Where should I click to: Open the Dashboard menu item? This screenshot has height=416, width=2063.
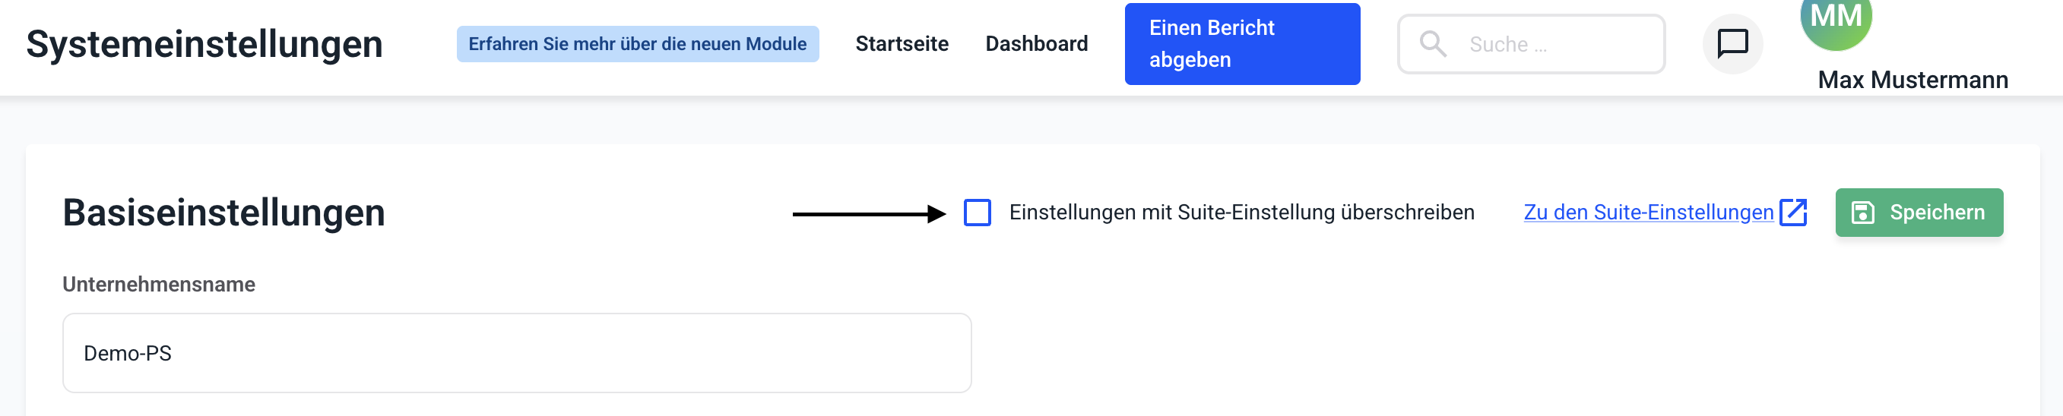[x=1036, y=44]
